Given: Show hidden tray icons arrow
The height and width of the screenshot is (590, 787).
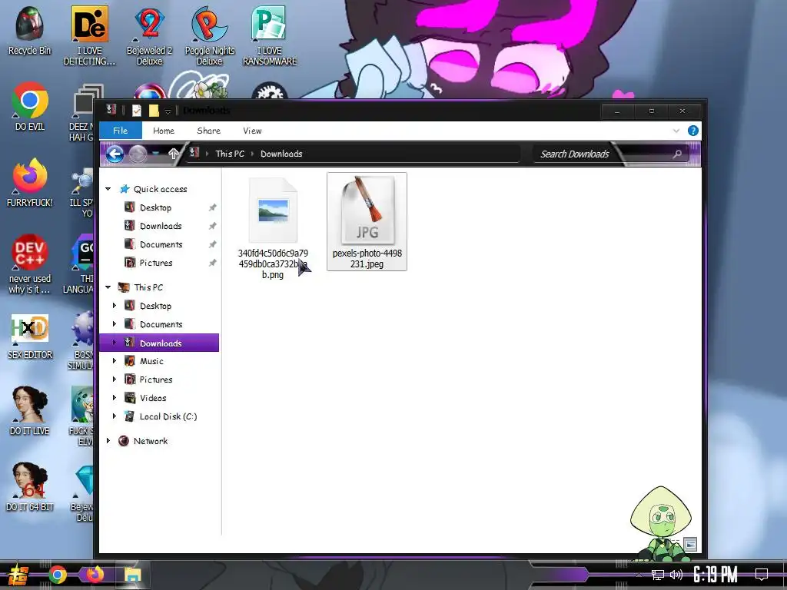Looking at the screenshot, I should point(639,575).
